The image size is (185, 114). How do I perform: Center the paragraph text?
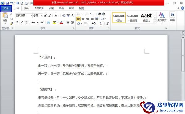click(x=83, y=19)
